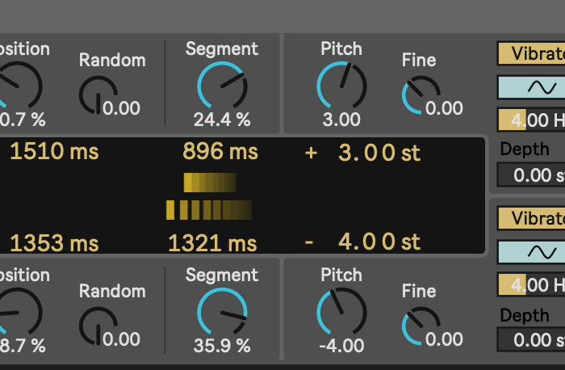Click the upper Pitch knob showing 3.00
This screenshot has width=565, height=370.
pos(341,86)
